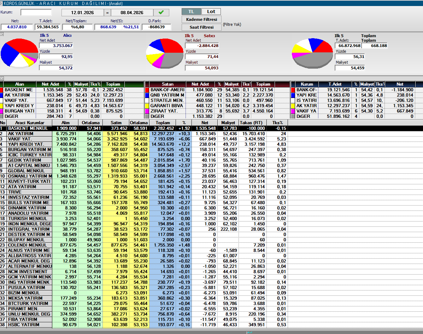Open Saat Filtresi filter
This screenshot has height=334, width=423.
pos(201,27)
